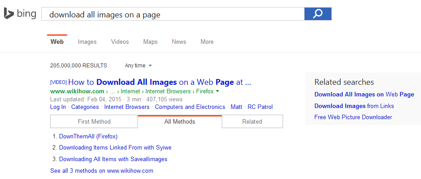Viewport: 421px width, 179px height.
Task: Open the Computers and Electronics category link
Action: [x=190, y=107]
